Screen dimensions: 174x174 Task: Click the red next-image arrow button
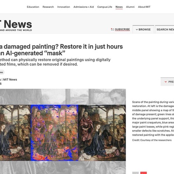point(143,173)
